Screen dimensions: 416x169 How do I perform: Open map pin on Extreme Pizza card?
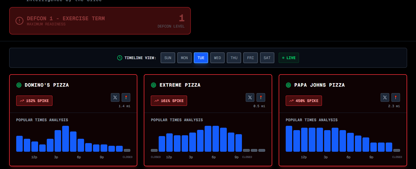pyautogui.click(x=261, y=97)
